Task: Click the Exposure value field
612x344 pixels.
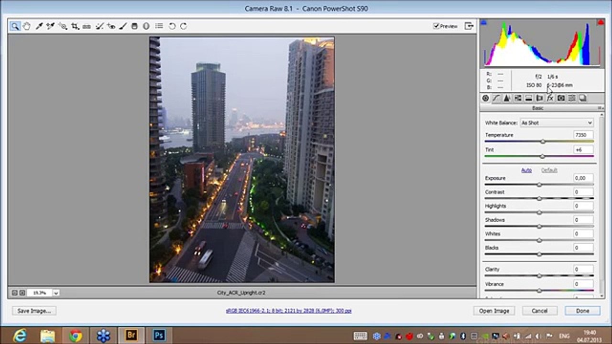Action: (583, 178)
